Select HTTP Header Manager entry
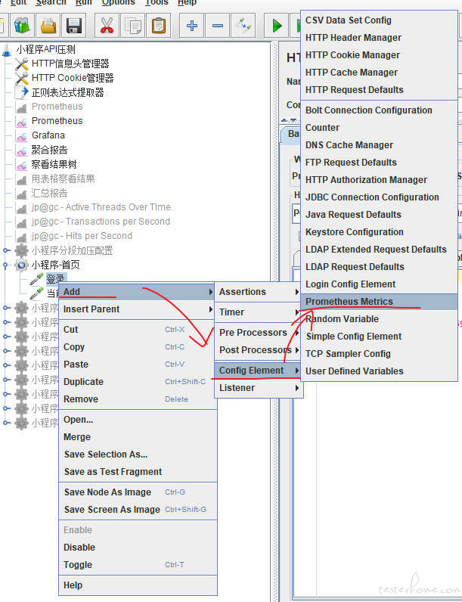 [x=379, y=38]
